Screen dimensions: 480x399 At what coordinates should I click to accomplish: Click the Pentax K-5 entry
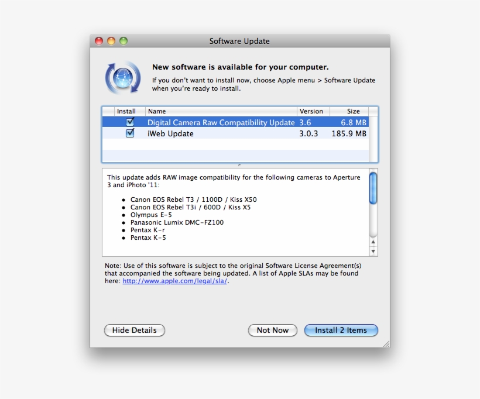pos(148,238)
